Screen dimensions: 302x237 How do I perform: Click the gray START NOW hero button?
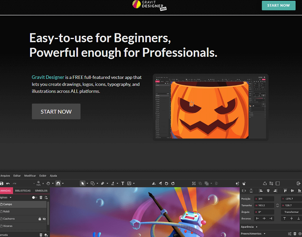[56, 111]
